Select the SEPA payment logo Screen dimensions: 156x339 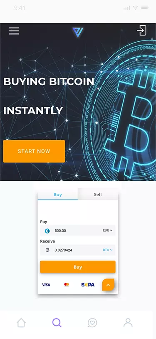(88, 285)
